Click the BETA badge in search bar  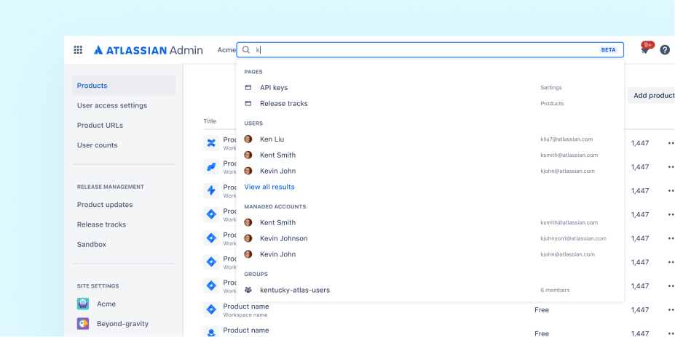pos(608,50)
